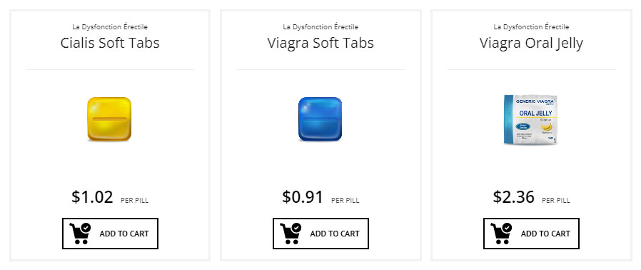
Task: Click category label above Viagra Soft Tabs
Action: tap(320, 27)
